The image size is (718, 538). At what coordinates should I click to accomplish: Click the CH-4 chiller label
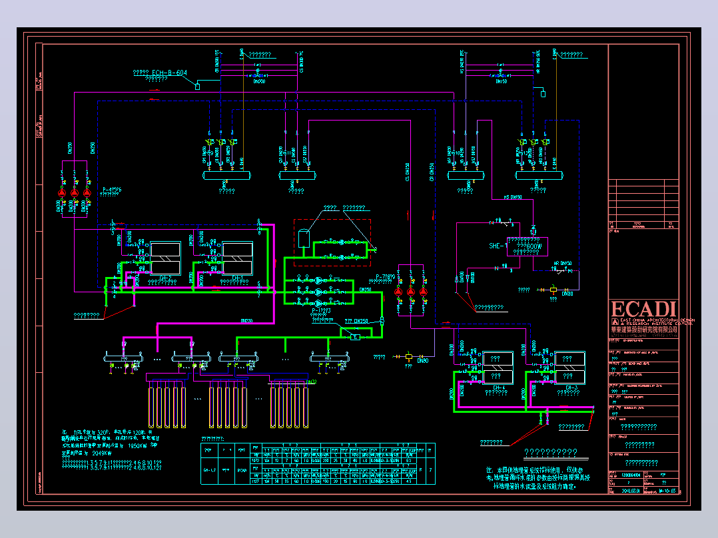[x=499, y=388]
